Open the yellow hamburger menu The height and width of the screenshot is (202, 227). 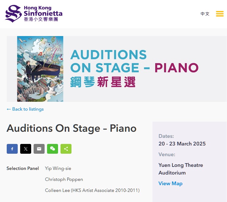click(220, 14)
